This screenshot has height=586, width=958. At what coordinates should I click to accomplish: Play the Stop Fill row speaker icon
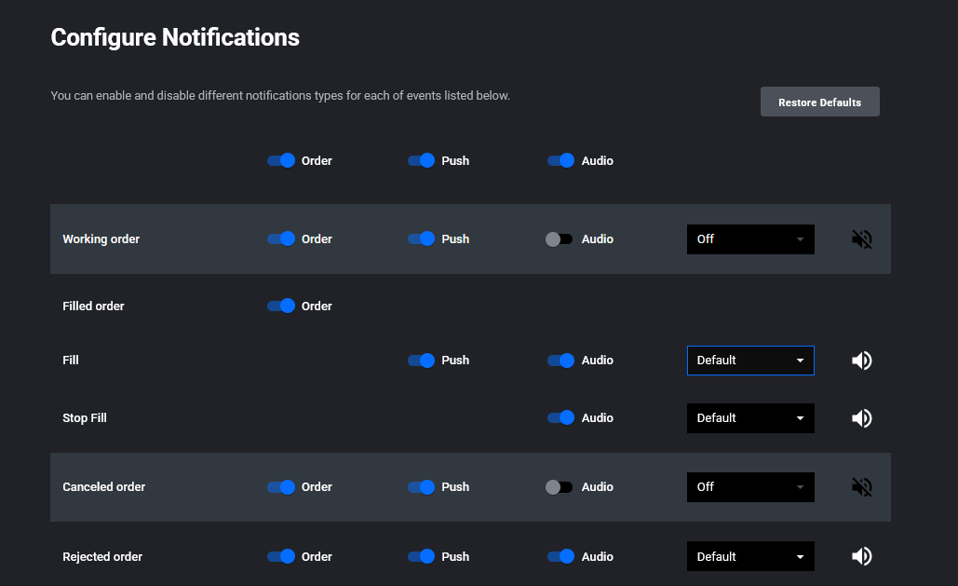pyautogui.click(x=861, y=418)
